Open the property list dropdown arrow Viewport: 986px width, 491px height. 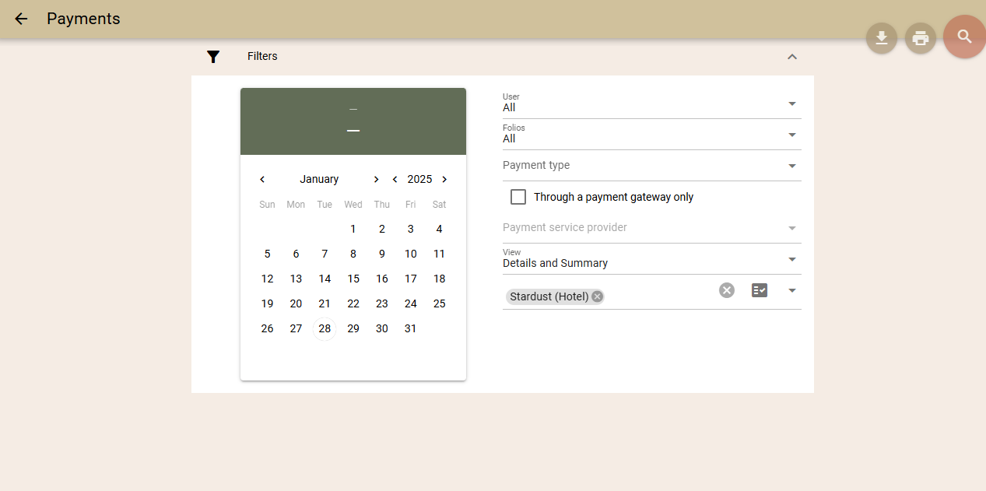[x=792, y=290]
